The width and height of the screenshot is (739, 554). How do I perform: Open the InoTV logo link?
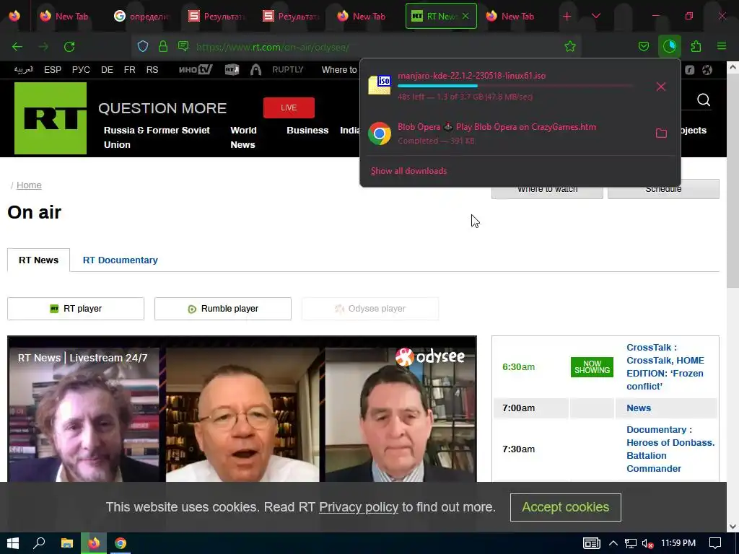196,70
